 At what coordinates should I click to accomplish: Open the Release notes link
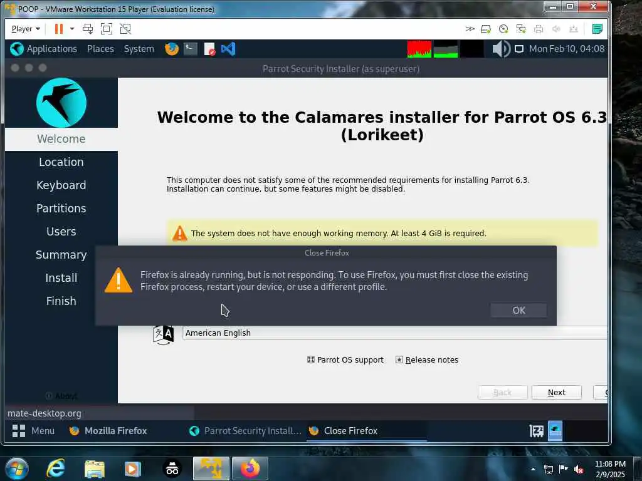click(x=426, y=360)
